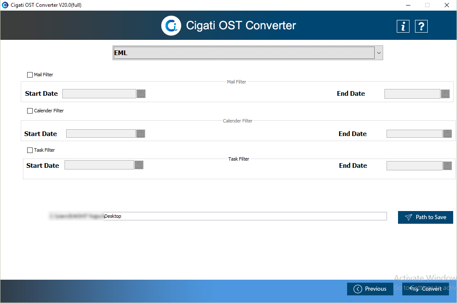
Task: Open the help question mark button
Action: (x=421, y=27)
